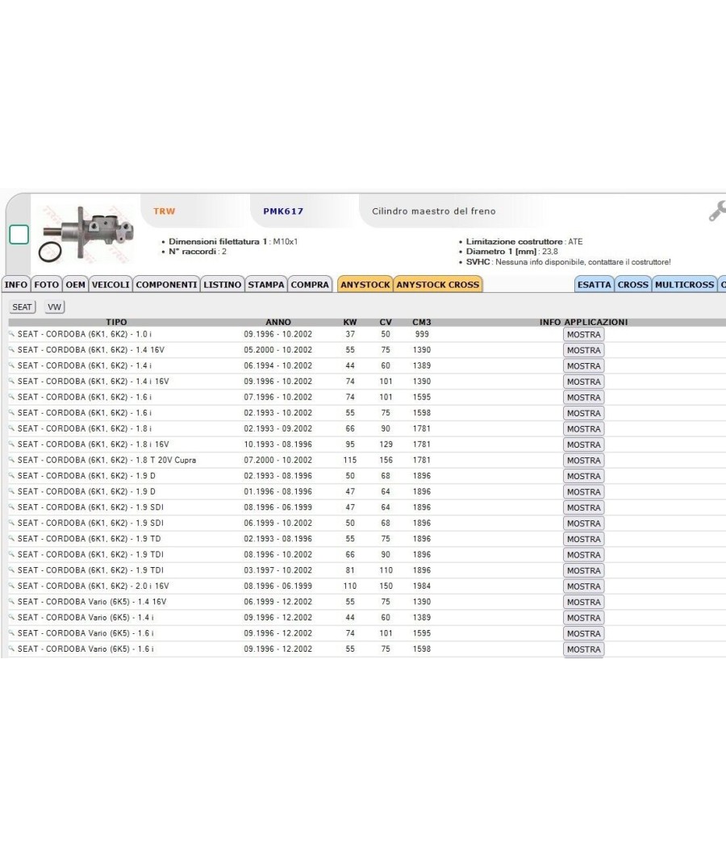Click the CV column header
This screenshot has height=847, width=726.
point(386,322)
